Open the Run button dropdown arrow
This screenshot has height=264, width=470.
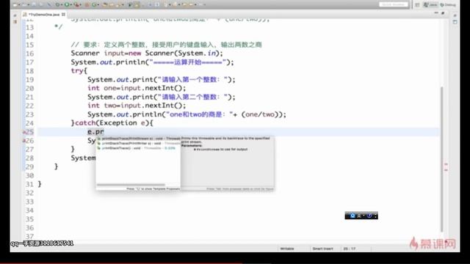[71, 5]
